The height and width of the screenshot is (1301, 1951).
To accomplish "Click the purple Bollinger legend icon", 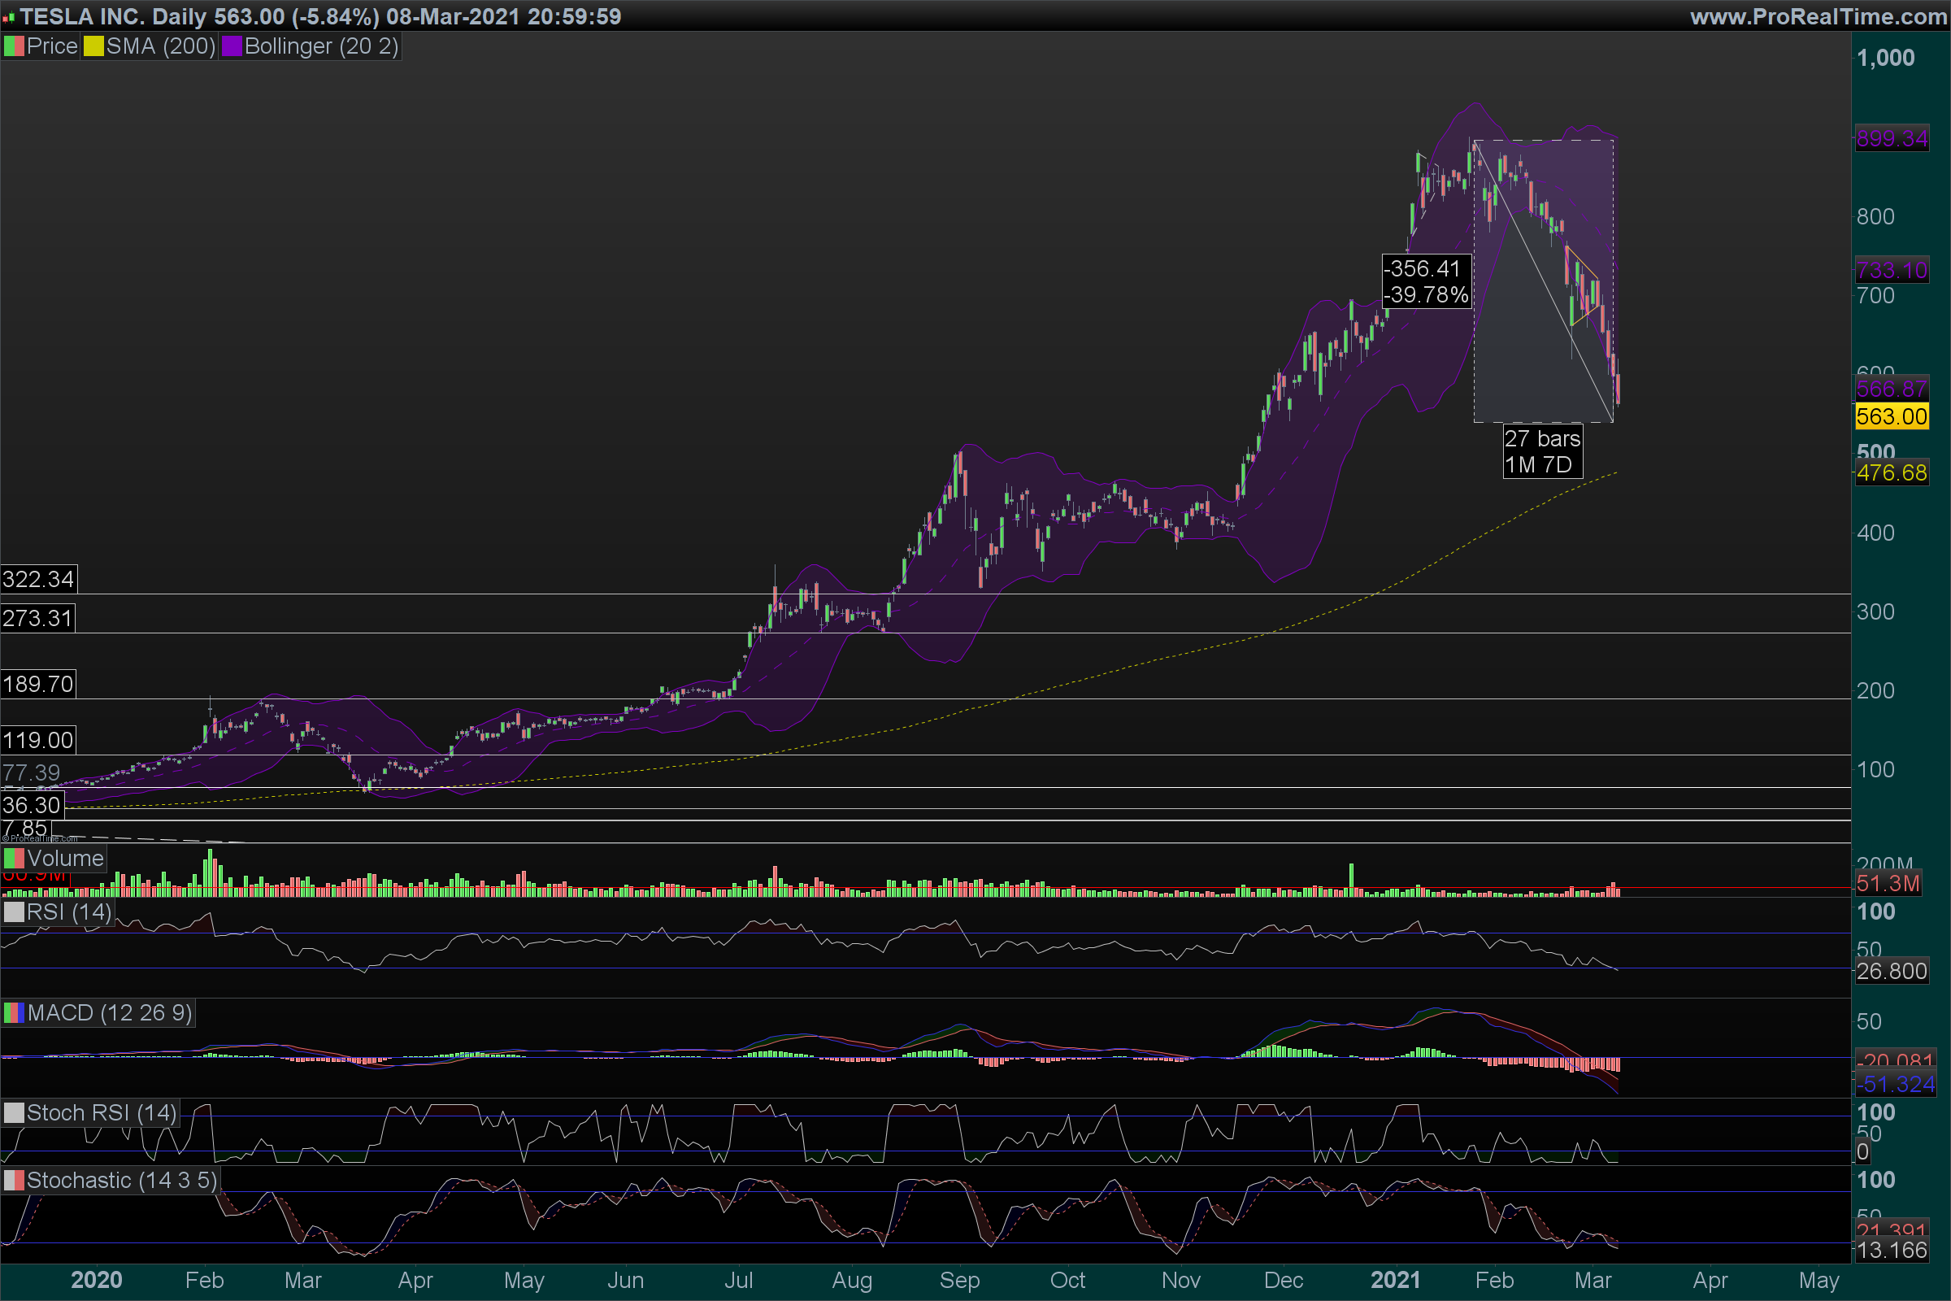I will tap(232, 46).
